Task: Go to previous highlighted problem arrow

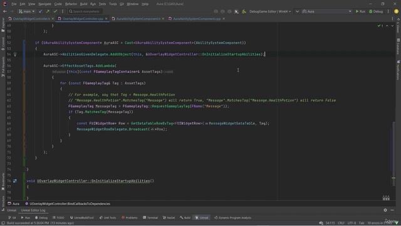Action: click(387, 26)
